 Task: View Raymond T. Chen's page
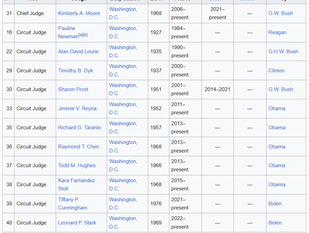79,147
